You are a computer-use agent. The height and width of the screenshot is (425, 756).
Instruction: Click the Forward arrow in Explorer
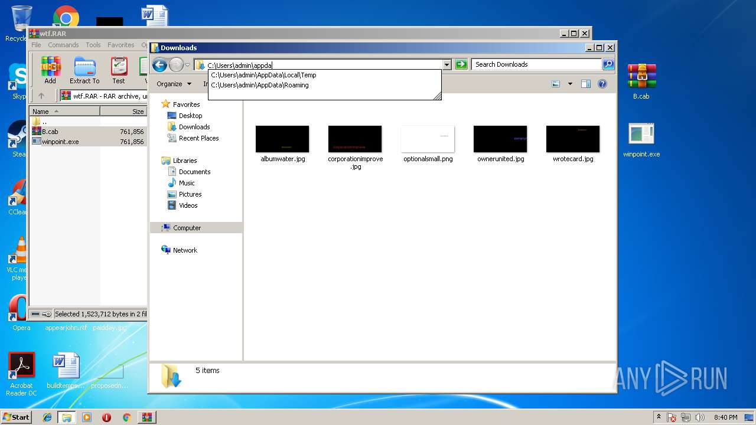click(176, 65)
